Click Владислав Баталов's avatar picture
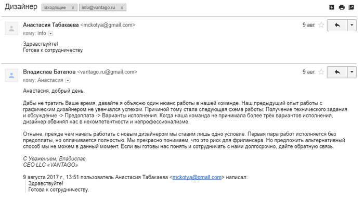 point(11,76)
